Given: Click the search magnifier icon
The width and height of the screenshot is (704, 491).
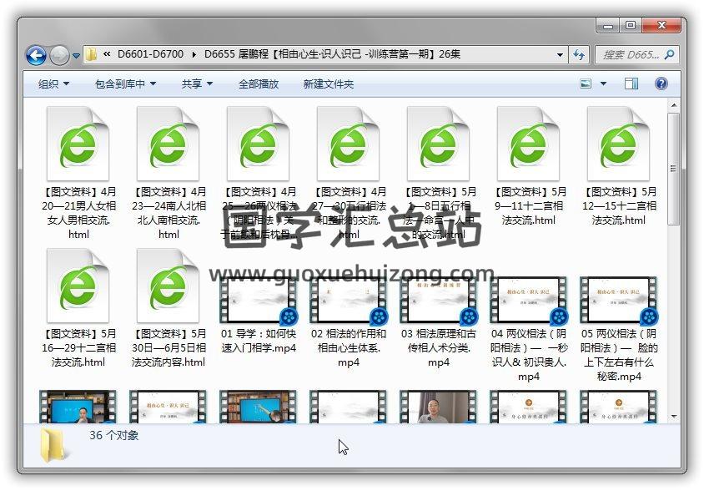Looking at the screenshot, I should (x=668, y=55).
